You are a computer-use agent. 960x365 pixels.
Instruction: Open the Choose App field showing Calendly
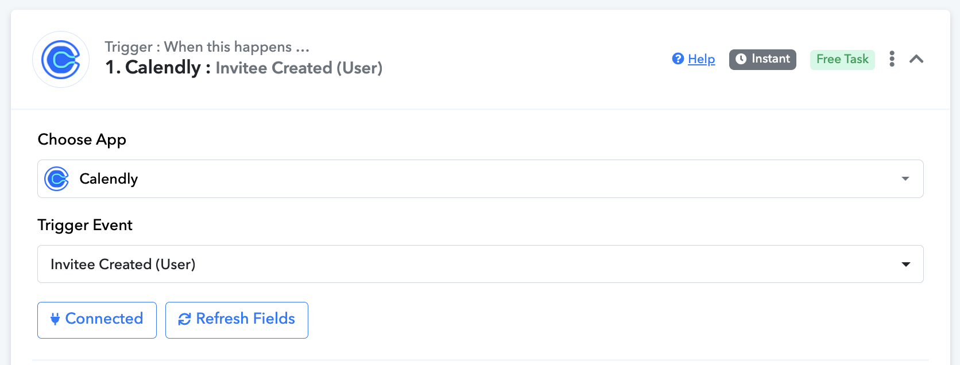point(459,179)
